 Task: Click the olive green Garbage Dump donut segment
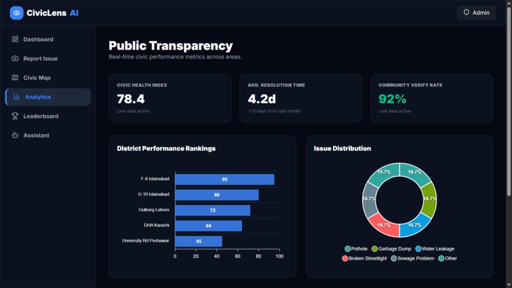click(429, 200)
